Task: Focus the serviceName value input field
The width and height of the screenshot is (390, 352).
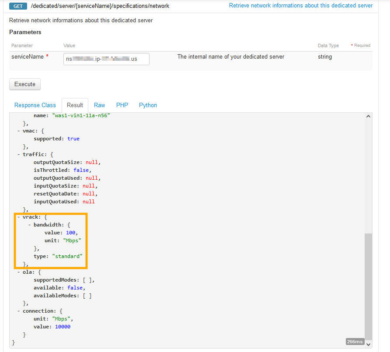Action: (x=106, y=59)
